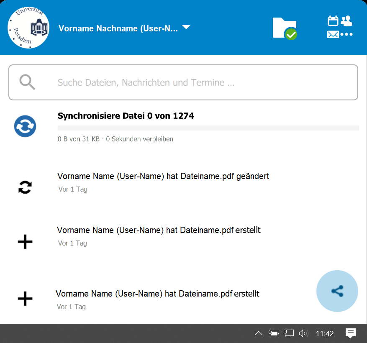Click the Universität Potsdam logo
This screenshot has width=367, height=343.
pos(28,28)
